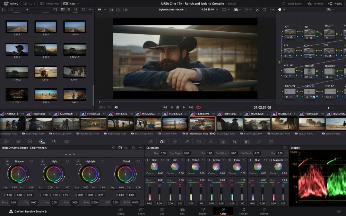The image size is (346, 216).
Task: Open the node graph Clip dropdown
Action: [330, 9]
